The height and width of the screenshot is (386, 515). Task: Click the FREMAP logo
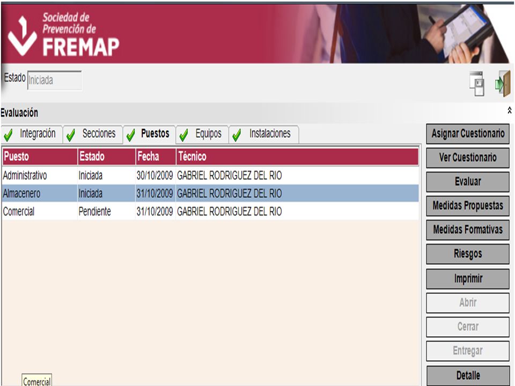point(63,34)
